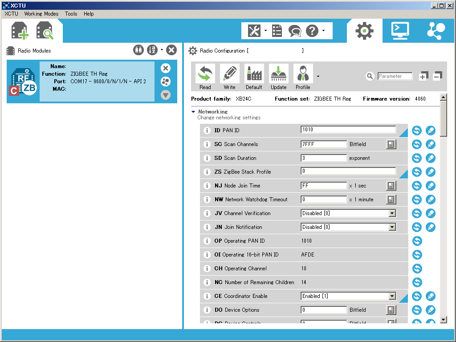Image resolution: width=456 pixels, height=342 pixels.
Task: Expand all configuration sections
Action: tap(423, 76)
